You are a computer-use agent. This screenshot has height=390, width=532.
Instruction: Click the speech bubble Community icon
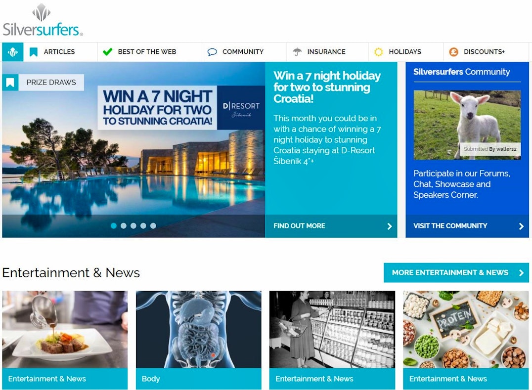click(x=212, y=52)
